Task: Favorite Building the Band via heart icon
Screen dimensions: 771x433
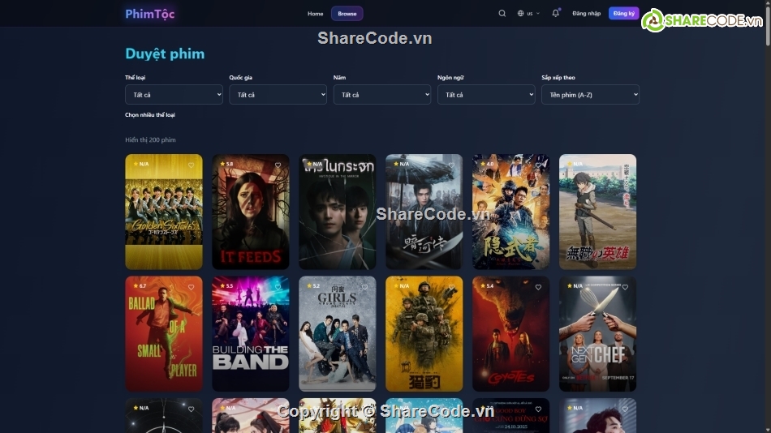Action: (278, 287)
